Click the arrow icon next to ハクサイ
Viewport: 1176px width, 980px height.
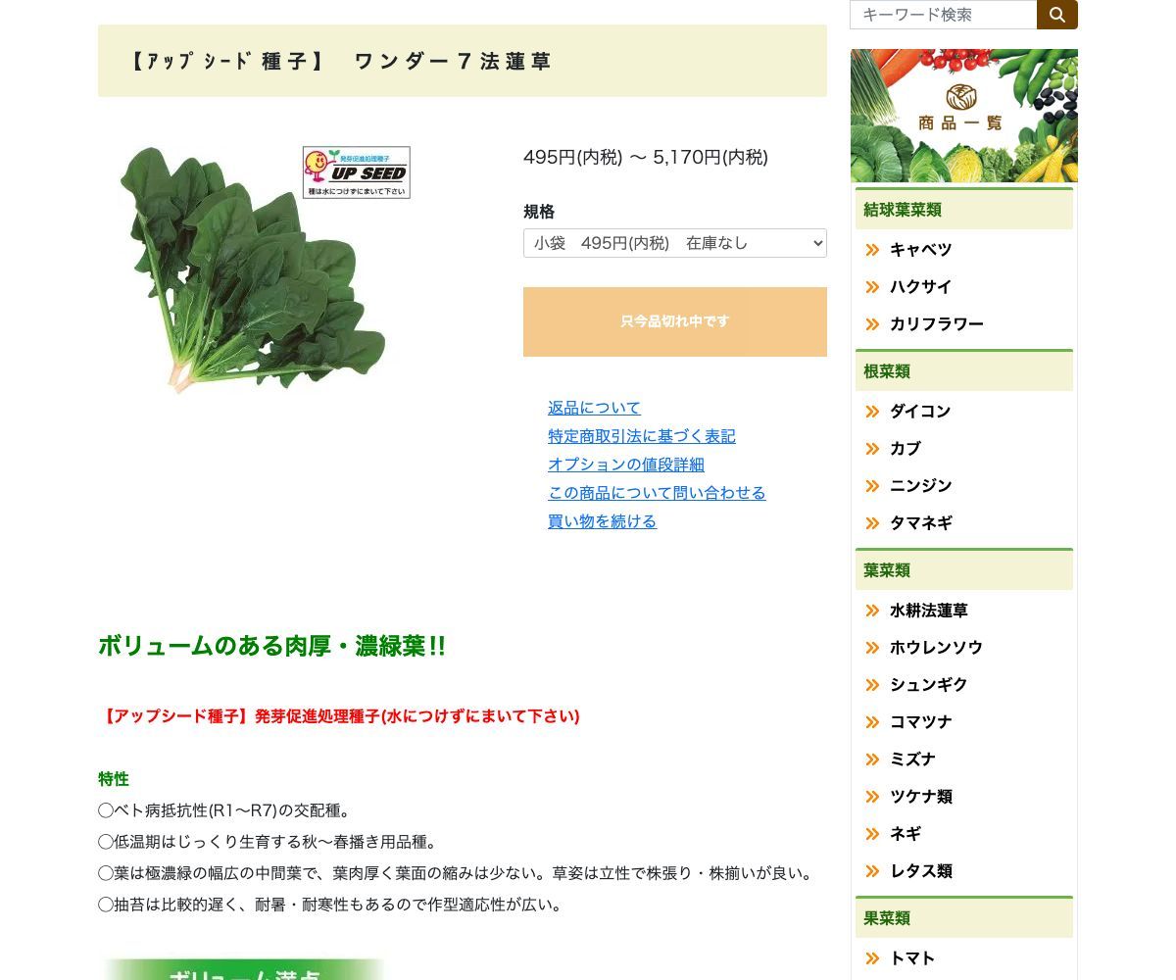point(872,287)
